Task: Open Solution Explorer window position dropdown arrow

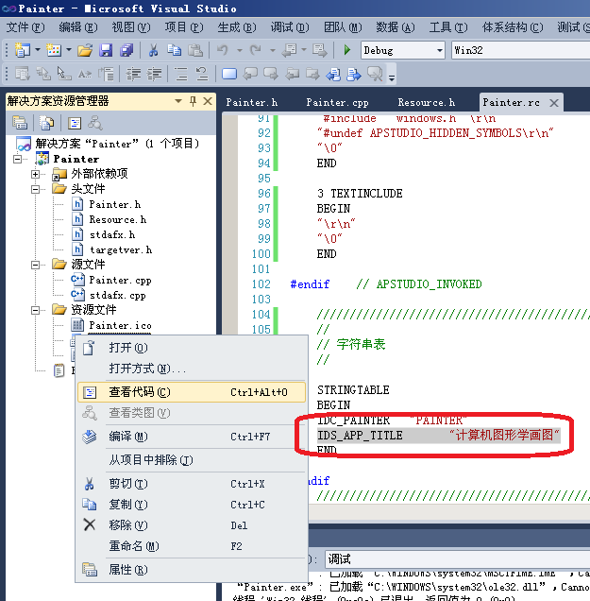Action: 178,101
